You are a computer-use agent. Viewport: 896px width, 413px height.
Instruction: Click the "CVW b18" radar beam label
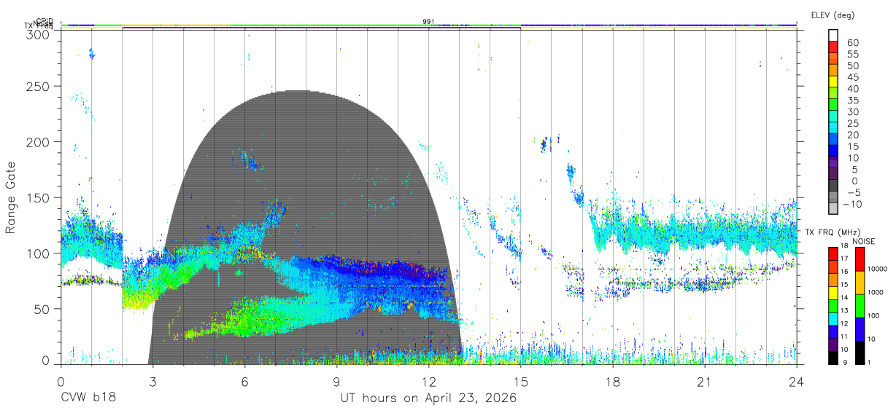coord(88,398)
